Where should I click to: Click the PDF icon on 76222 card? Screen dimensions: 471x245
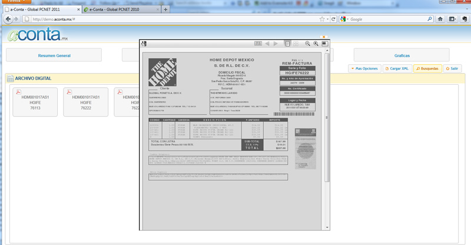pyautogui.click(x=69, y=92)
